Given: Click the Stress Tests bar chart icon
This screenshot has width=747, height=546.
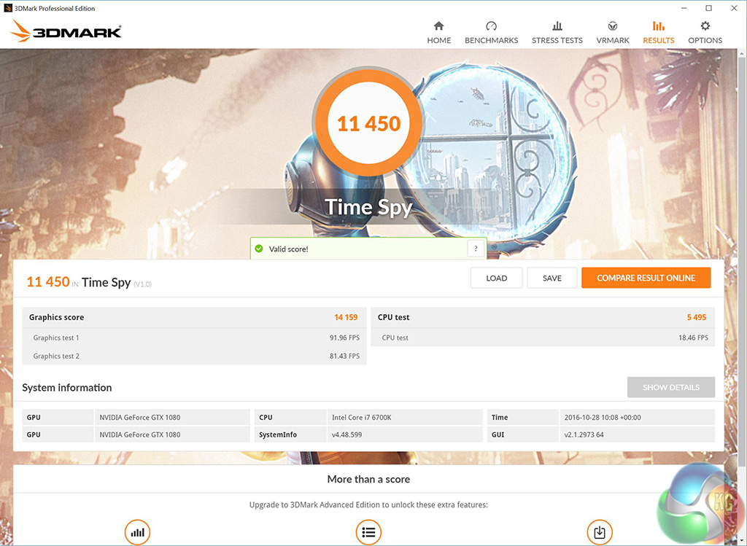Looking at the screenshot, I should click(x=557, y=26).
